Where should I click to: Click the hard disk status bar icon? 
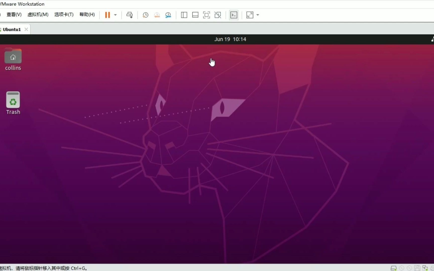point(394,268)
